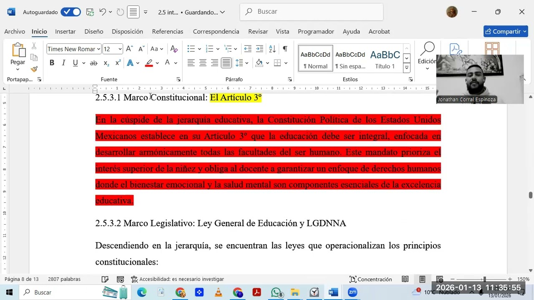The height and width of the screenshot is (300, 534).
Task: Apply red highlight color
Action: (x=149, y=63)
